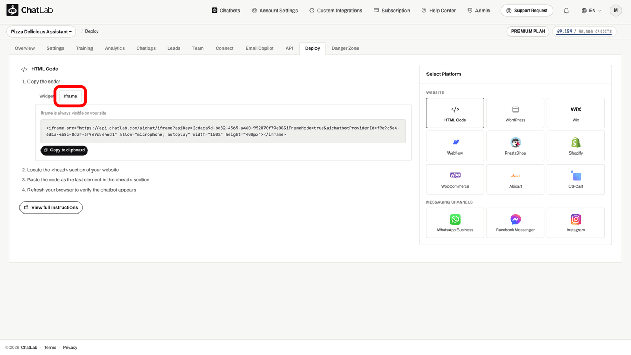Click inside the iframe code snippet
Screen dimensions: 631x355
coord(223,131)
